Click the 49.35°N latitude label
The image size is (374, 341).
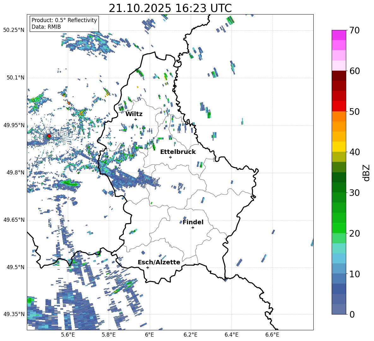14,314
